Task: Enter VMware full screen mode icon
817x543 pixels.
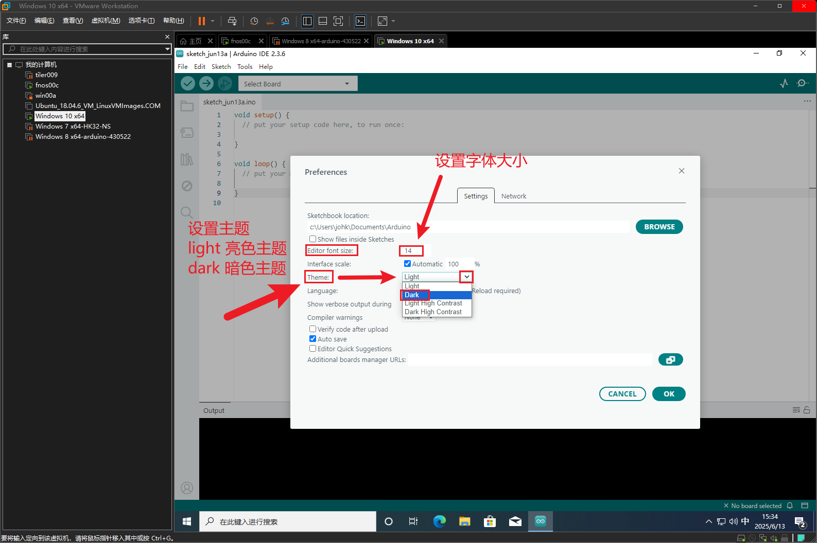Action: click(338, 21)
